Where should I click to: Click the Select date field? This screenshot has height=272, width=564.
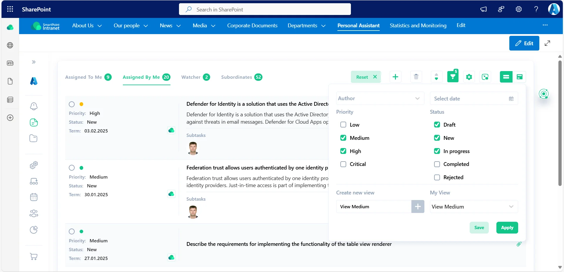tap(474, 98)
